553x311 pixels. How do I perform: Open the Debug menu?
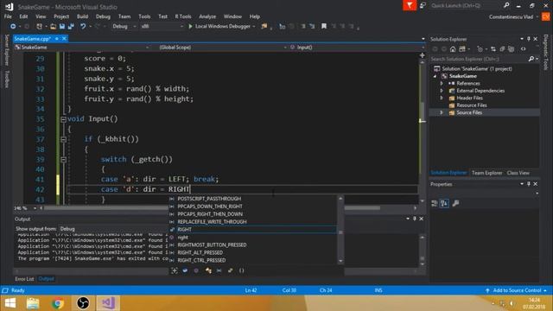103,16
